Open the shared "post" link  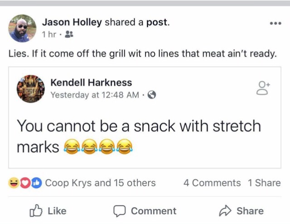157,22
